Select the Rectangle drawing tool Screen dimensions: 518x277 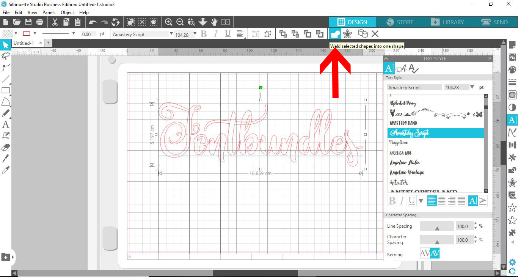coord(6,90)
